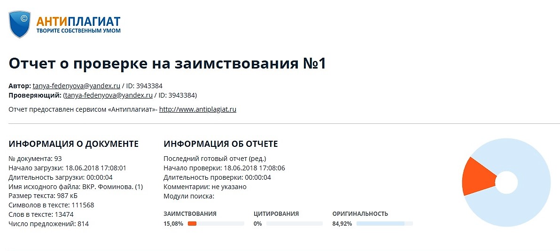Click the empty Цитирования progress bar

[x=294, y=224]
